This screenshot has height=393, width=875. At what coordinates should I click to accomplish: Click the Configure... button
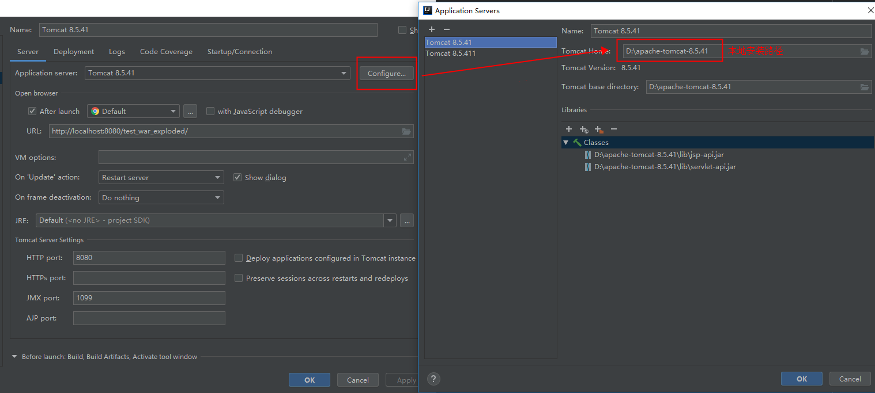click(x=387, y=73)
